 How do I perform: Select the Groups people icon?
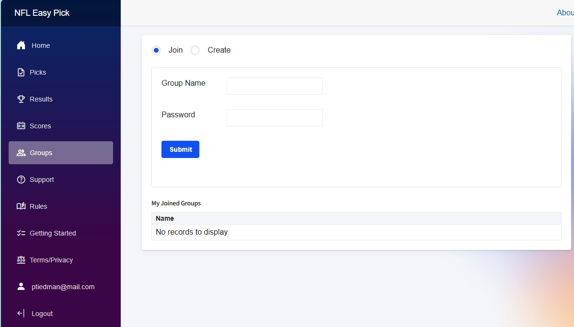[x=21, y=152]
